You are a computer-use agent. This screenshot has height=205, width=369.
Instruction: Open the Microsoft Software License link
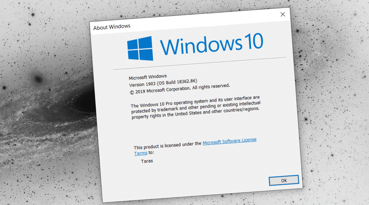(x=229, y=141)
